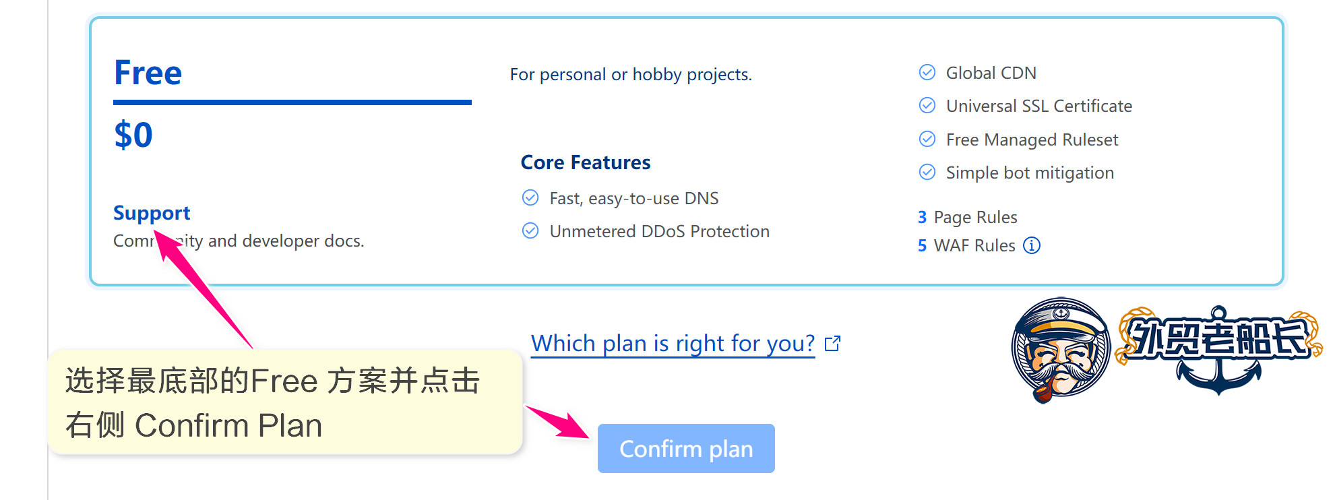The image size is (1333, 500).
Task: Click the Universal SSL Certificate checkmark icon
Action: (x=927, y=105)
